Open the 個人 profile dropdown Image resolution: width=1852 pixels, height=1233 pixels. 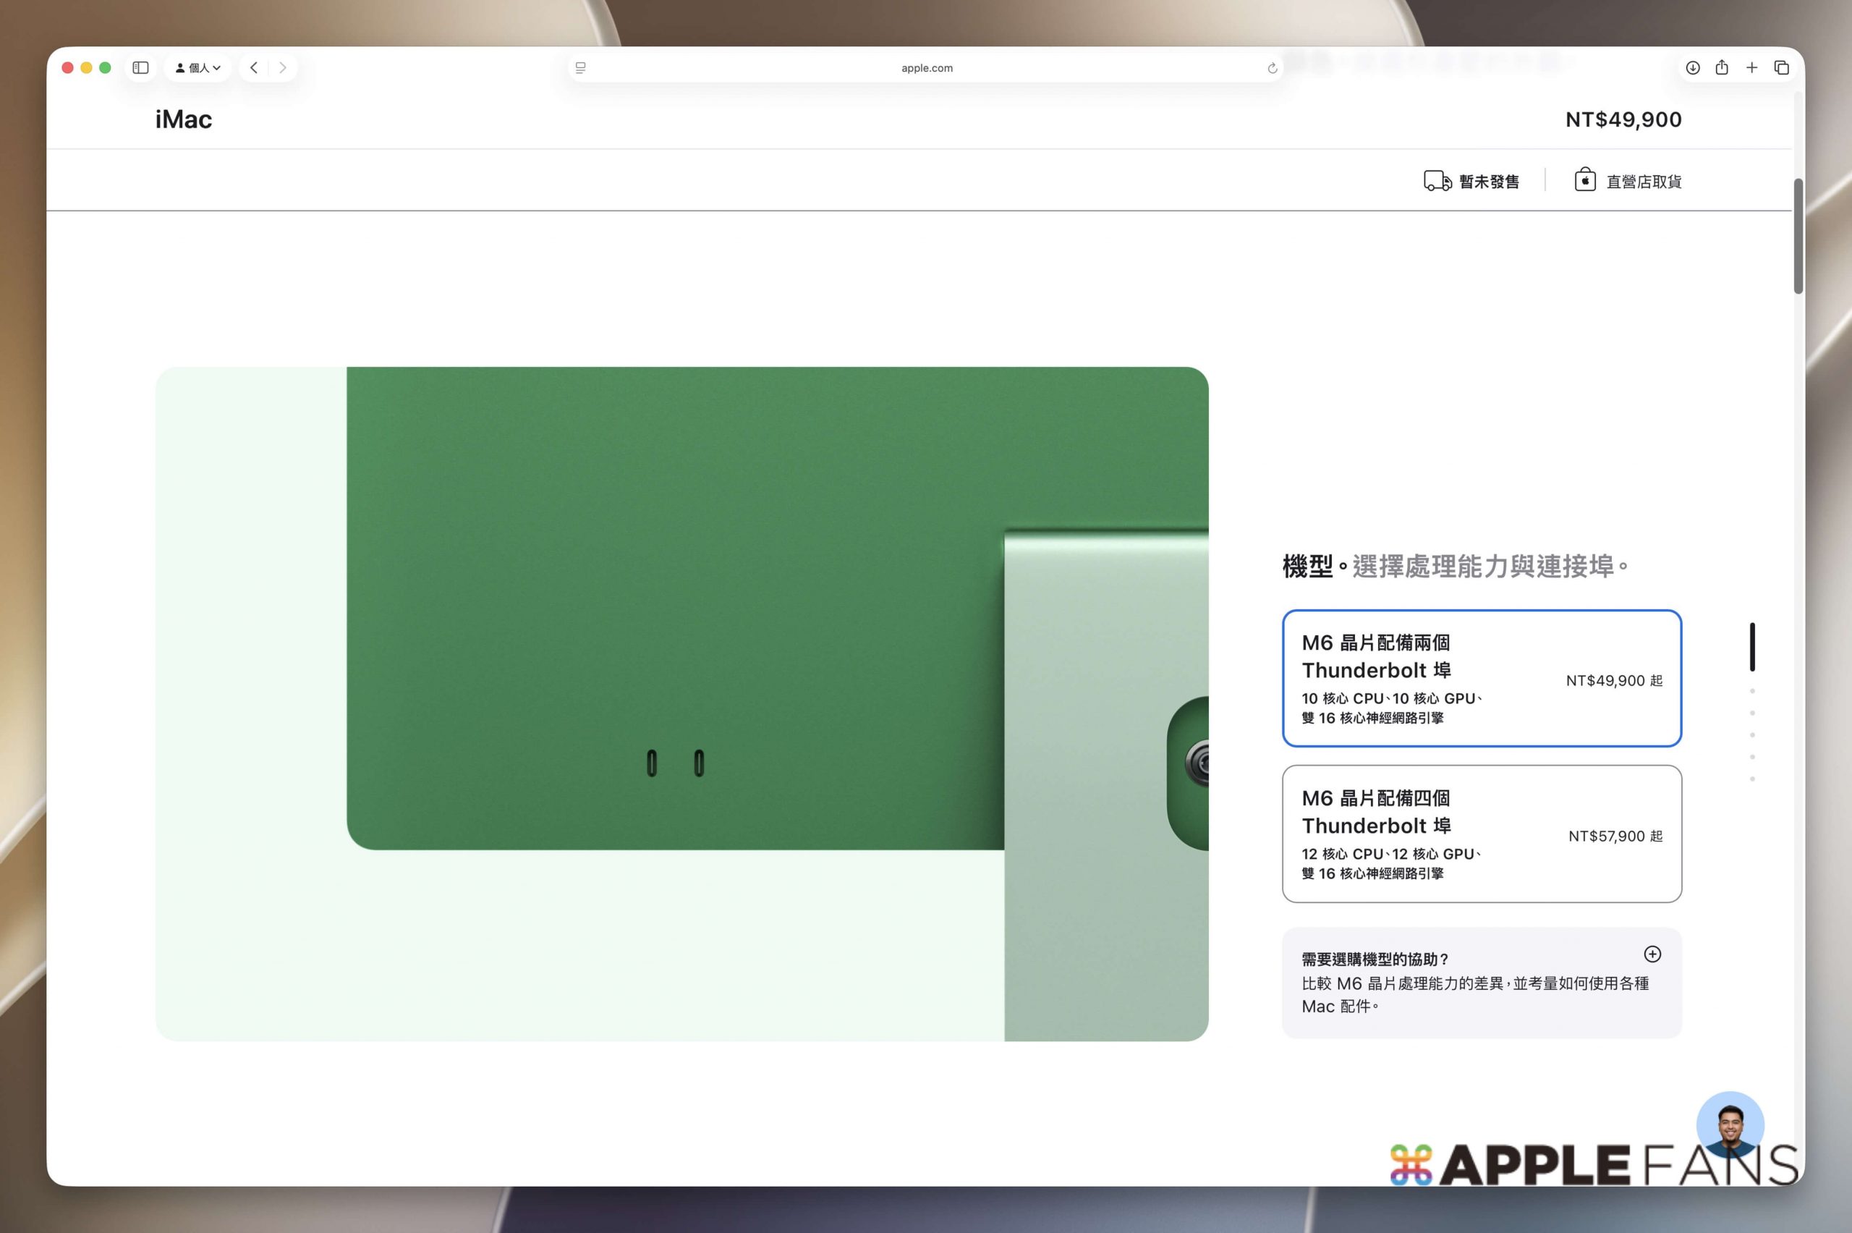[x=197, y=67]
